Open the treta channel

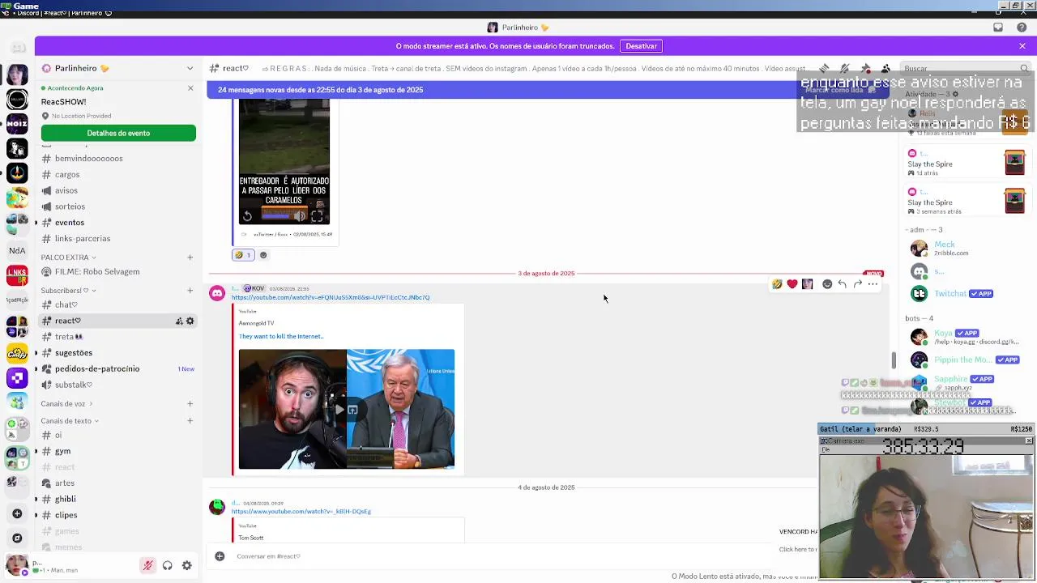(x=69, y=337)
